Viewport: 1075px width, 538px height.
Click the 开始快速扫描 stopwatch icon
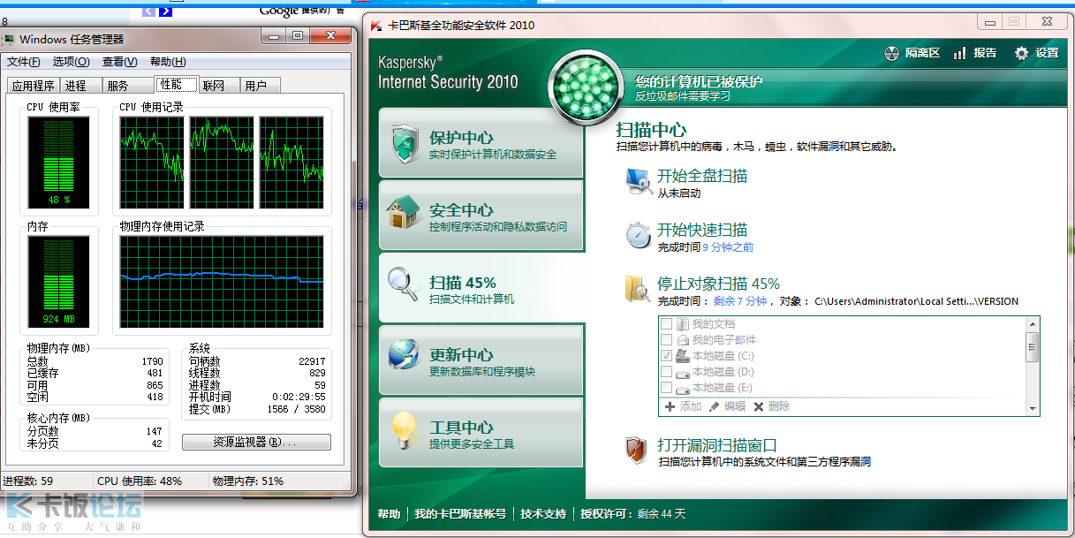(639, 234)
